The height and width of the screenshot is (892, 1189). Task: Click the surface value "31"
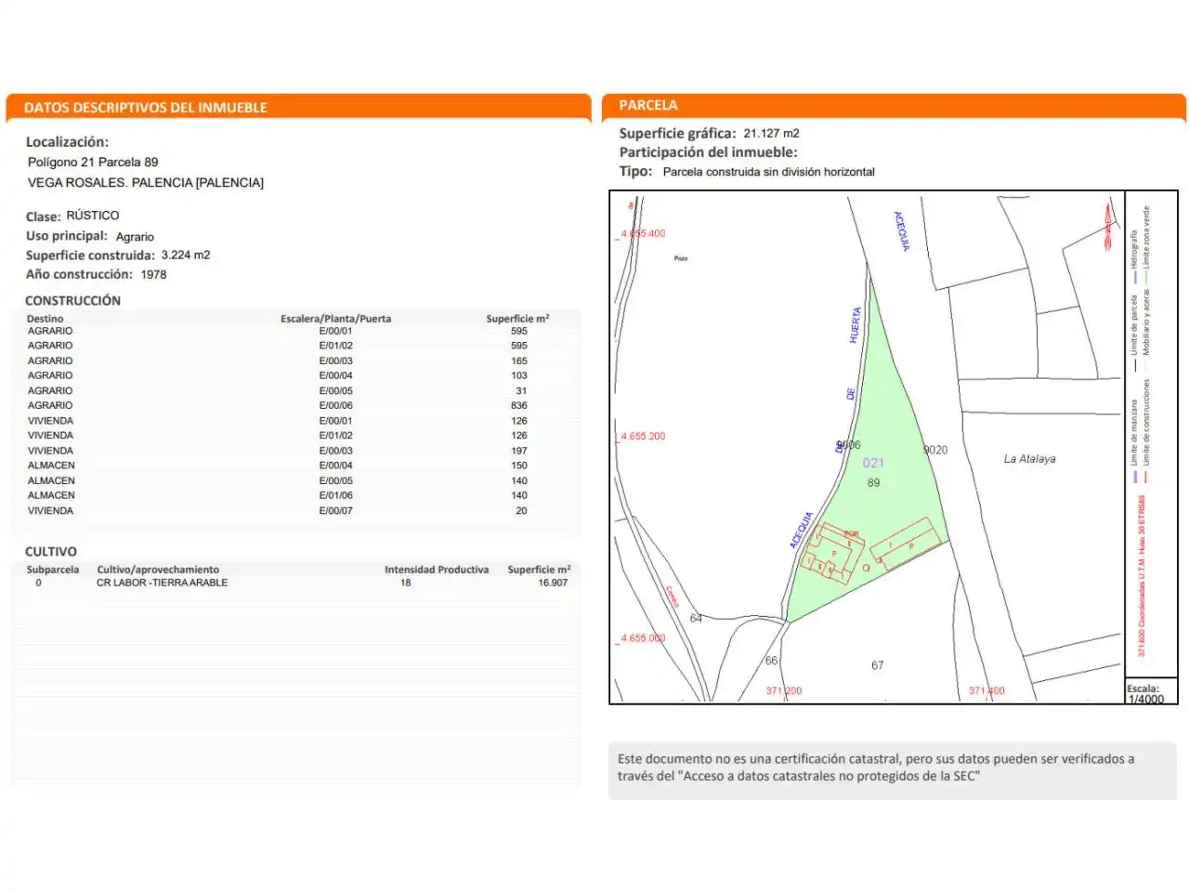click(521, 390)
